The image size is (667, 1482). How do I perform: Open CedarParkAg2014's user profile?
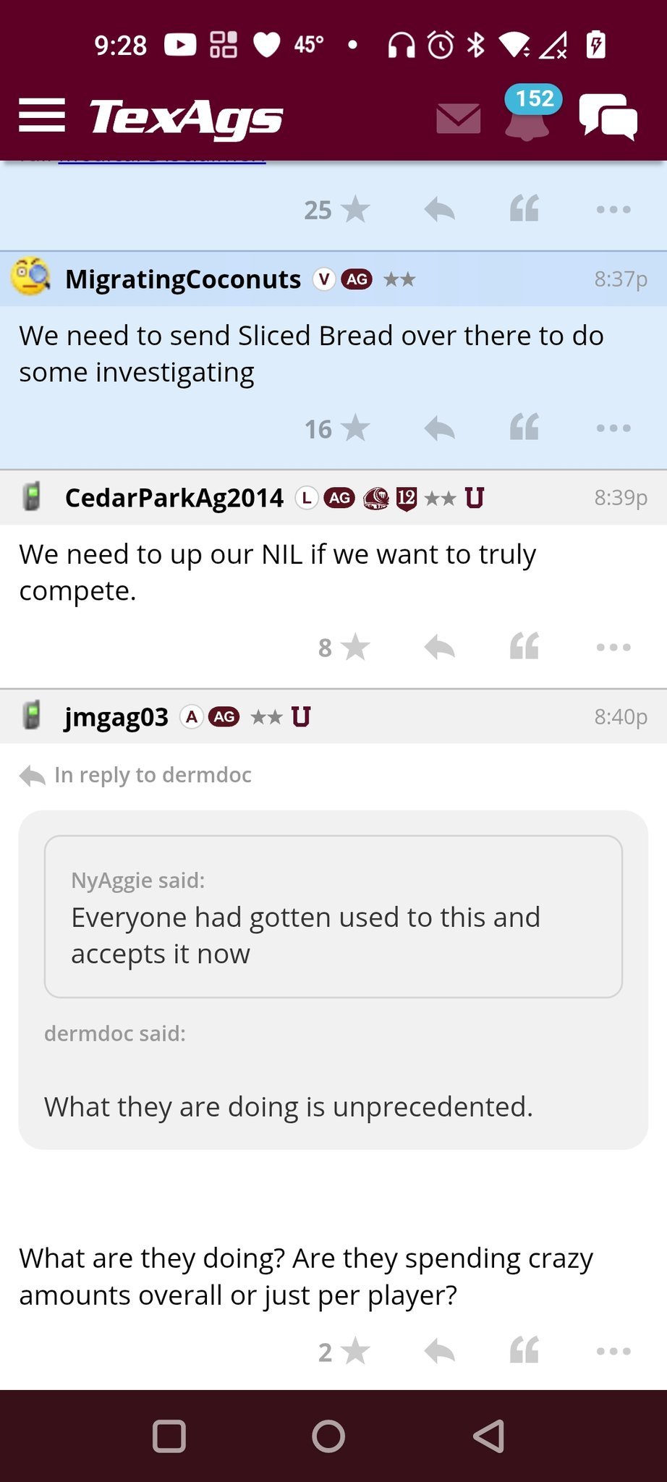tap(174, 498)
